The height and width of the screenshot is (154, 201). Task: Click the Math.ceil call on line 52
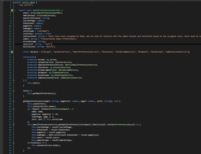tap(53, 135)
